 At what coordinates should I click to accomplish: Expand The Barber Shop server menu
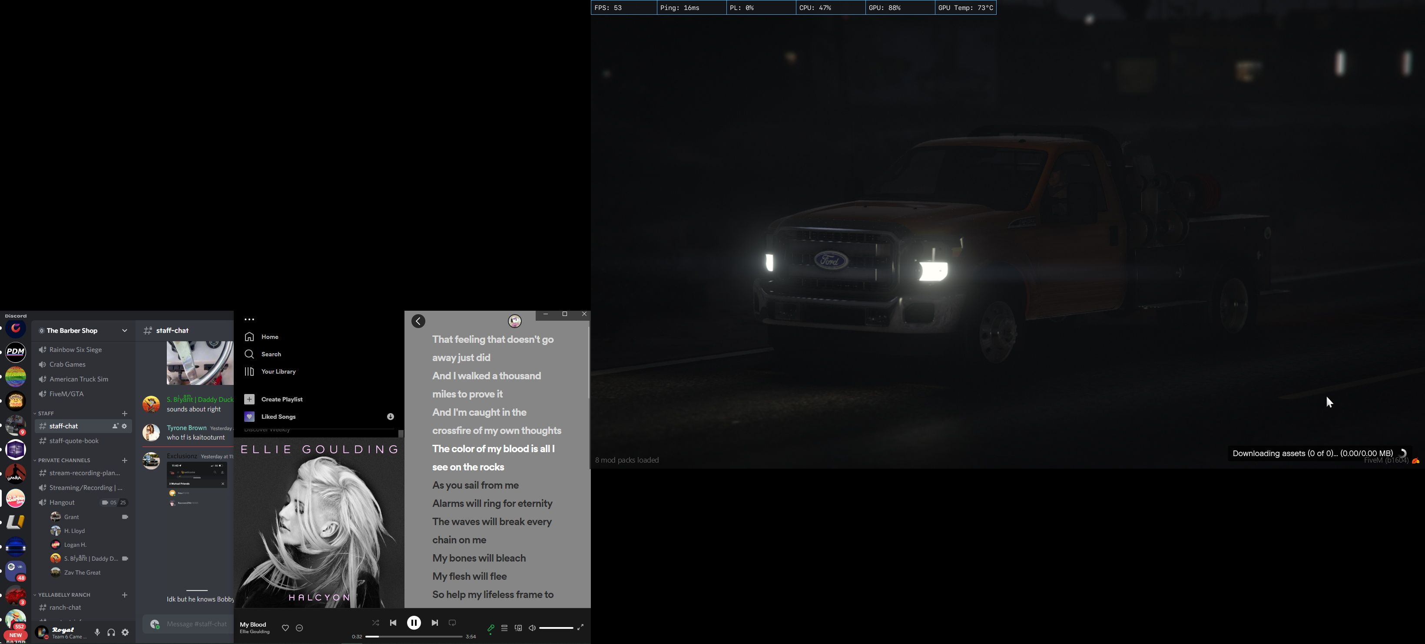point(124,331)
